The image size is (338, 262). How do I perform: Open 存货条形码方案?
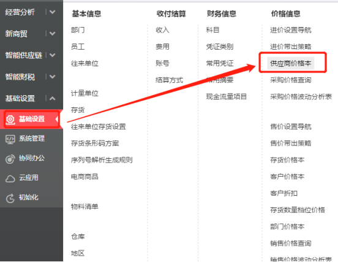[95, 143]
